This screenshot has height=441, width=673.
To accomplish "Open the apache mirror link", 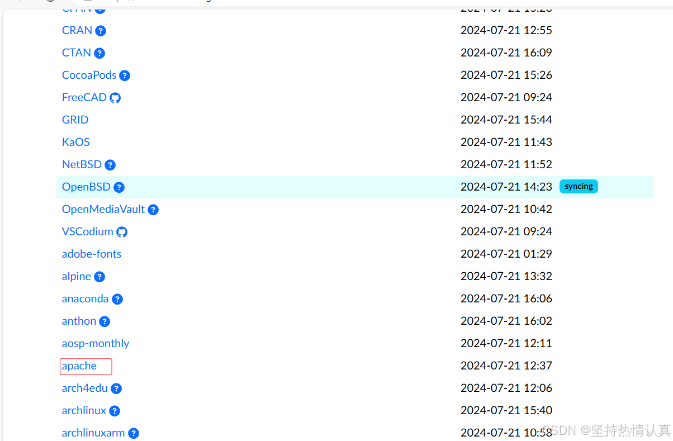I will (x=79, y=366).
